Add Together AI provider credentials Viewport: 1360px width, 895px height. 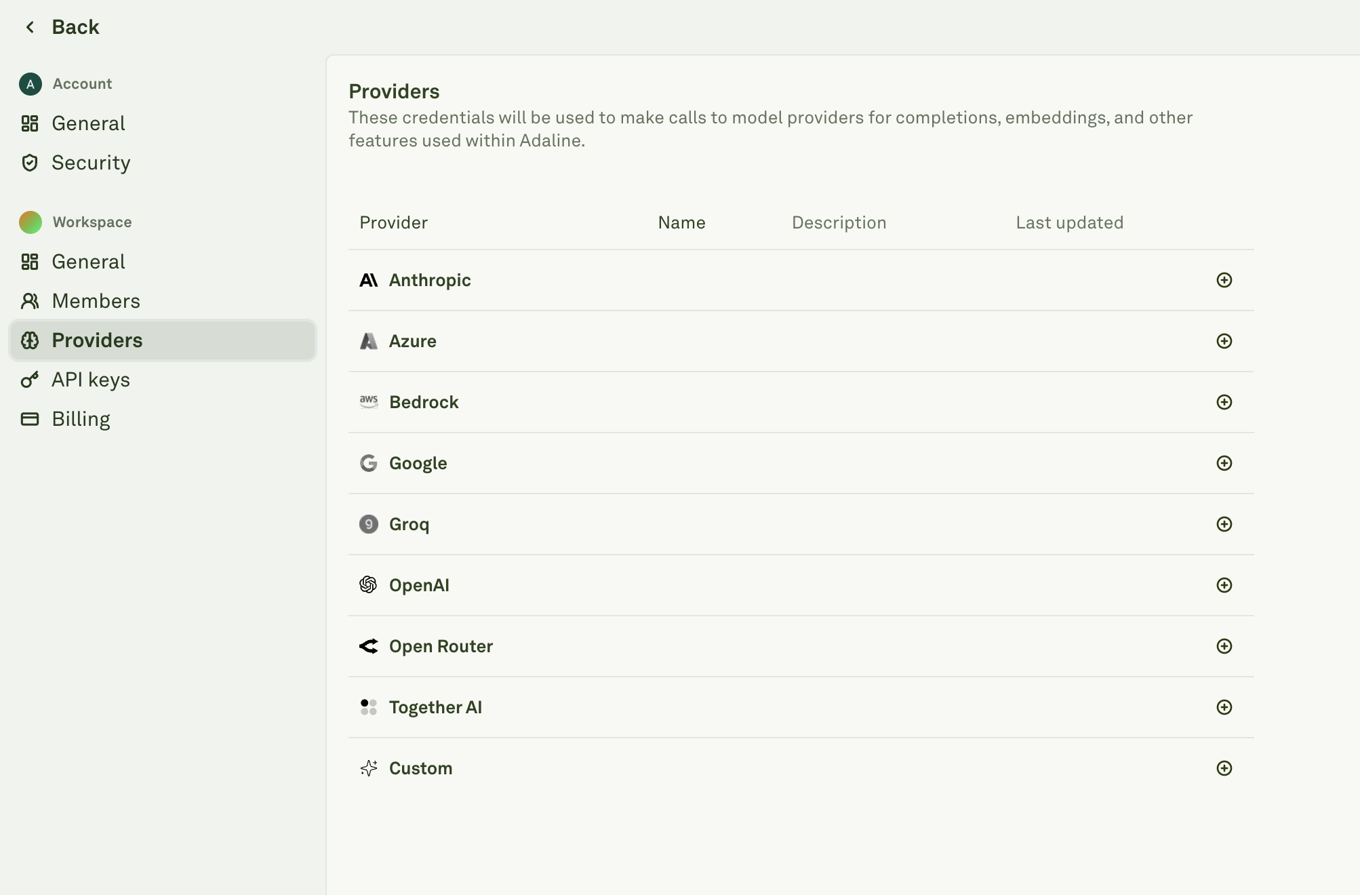point(1224,707)
